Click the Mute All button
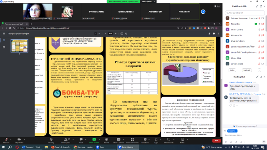267x150 pixels. pyautogui.click(x=247, y=70)
